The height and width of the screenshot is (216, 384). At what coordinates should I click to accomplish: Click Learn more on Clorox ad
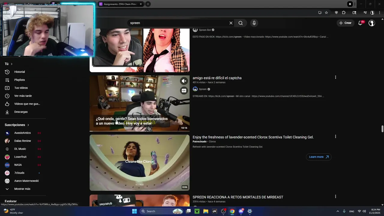pos(319,157)
